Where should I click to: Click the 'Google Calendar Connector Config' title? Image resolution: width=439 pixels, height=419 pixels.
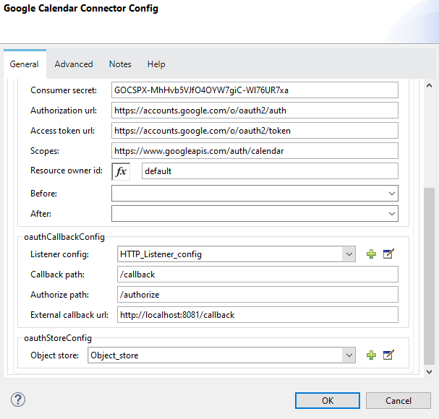point(81,9)
